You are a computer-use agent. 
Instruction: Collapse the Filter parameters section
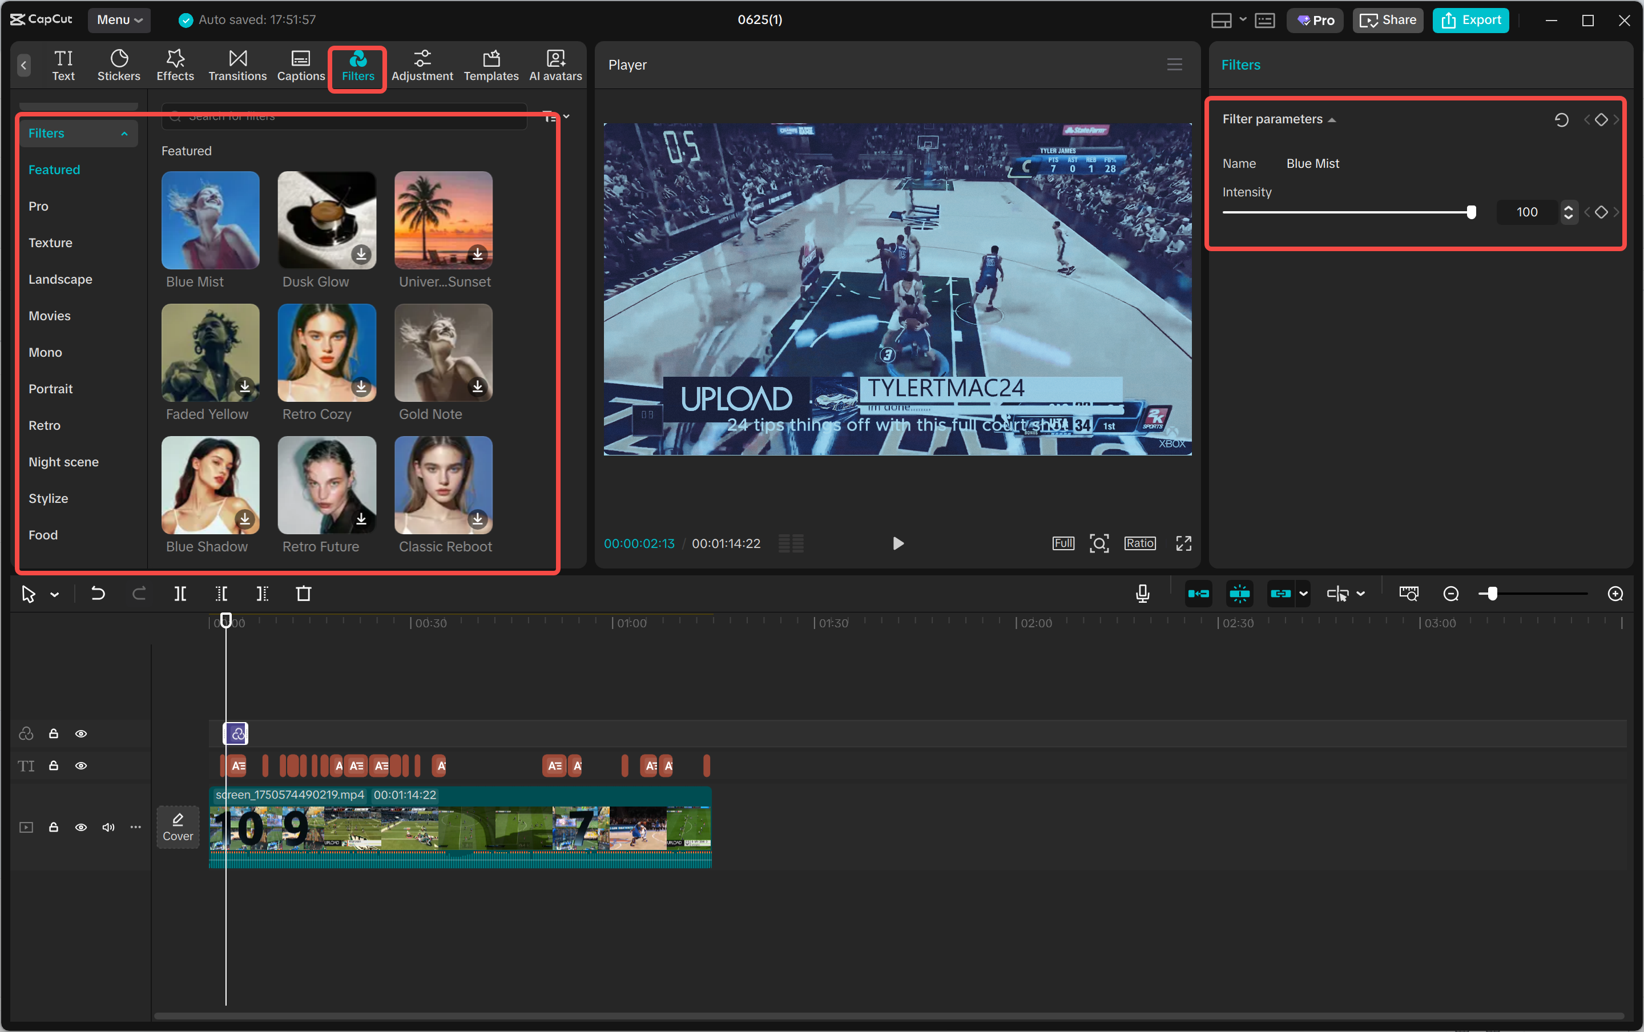tap(1331, 118)
